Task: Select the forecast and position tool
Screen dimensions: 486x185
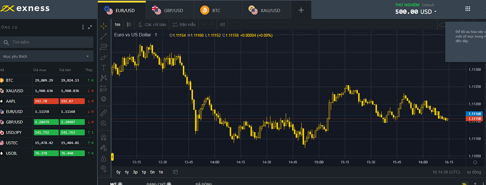Action: (x=103, y=88)
